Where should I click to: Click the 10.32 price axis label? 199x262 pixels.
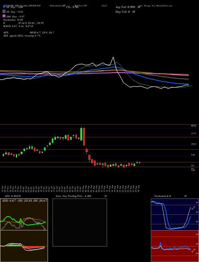click(x=193, y=144)
